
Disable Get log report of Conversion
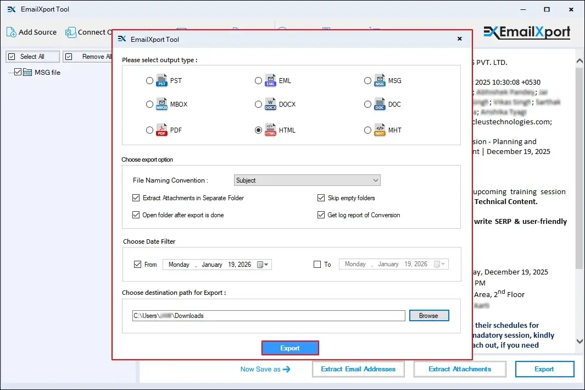(321, 215)
